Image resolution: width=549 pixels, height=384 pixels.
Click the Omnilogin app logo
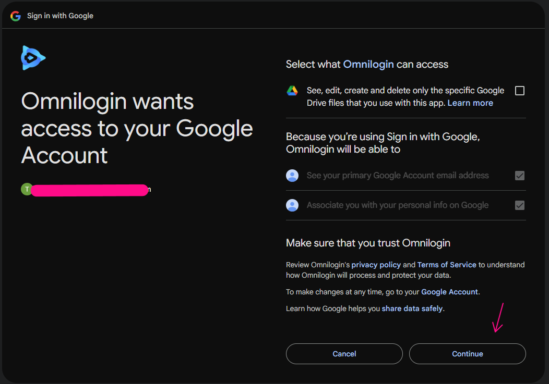point(33,57)
